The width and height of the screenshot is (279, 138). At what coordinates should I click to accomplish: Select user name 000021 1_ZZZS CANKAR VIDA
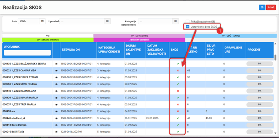[19, 71]
